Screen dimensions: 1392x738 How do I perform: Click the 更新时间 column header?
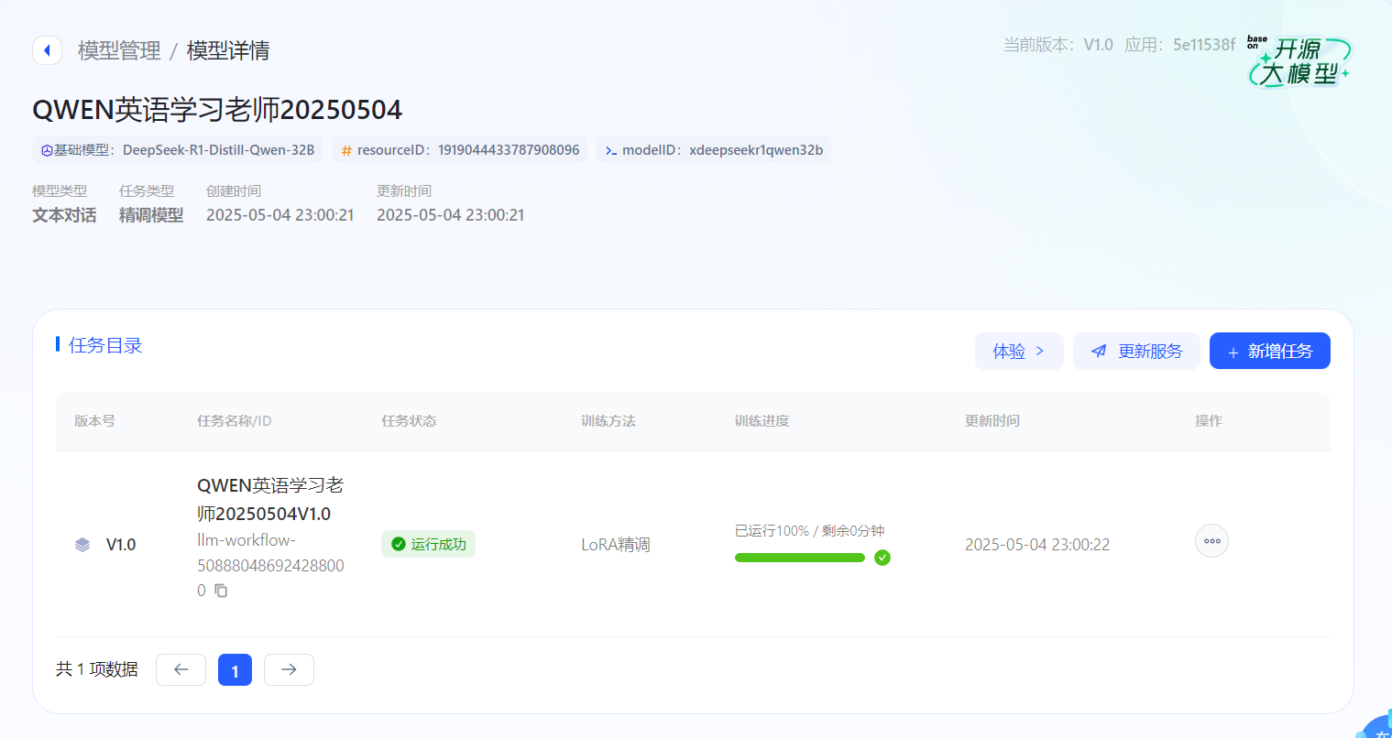click(992, 421)
